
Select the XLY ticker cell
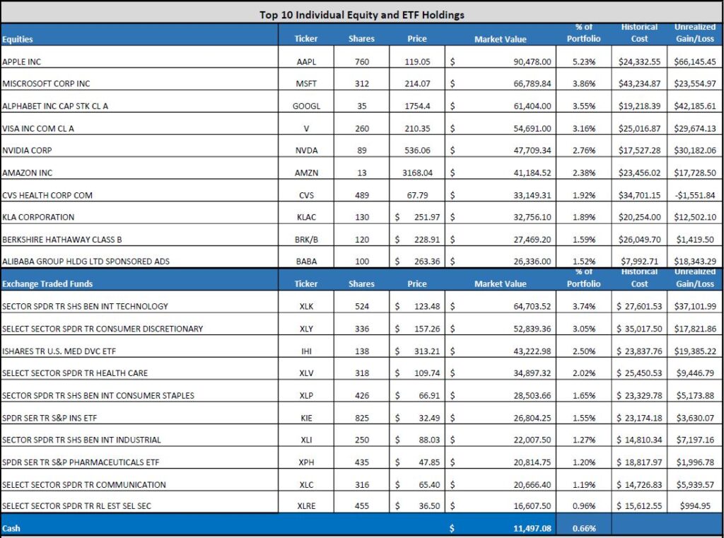(x=306, y=324)
